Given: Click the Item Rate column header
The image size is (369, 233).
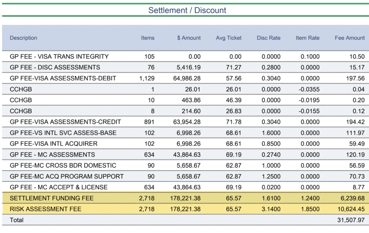Looking at the screenshot, I should 308,38.
